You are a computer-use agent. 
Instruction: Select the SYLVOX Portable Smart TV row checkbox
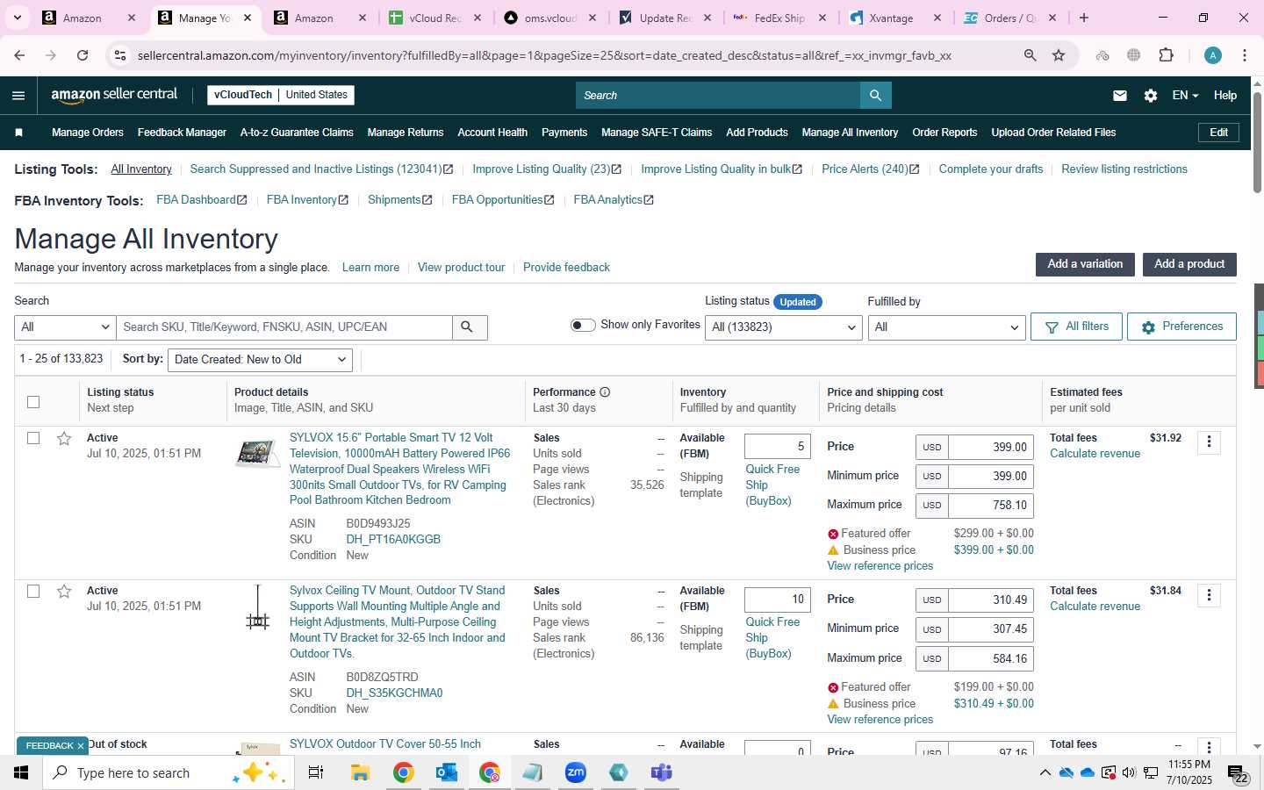33,438
